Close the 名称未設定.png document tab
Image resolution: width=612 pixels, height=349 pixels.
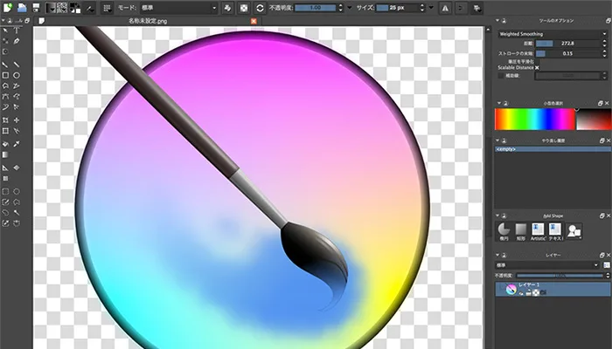click(254, 19)
